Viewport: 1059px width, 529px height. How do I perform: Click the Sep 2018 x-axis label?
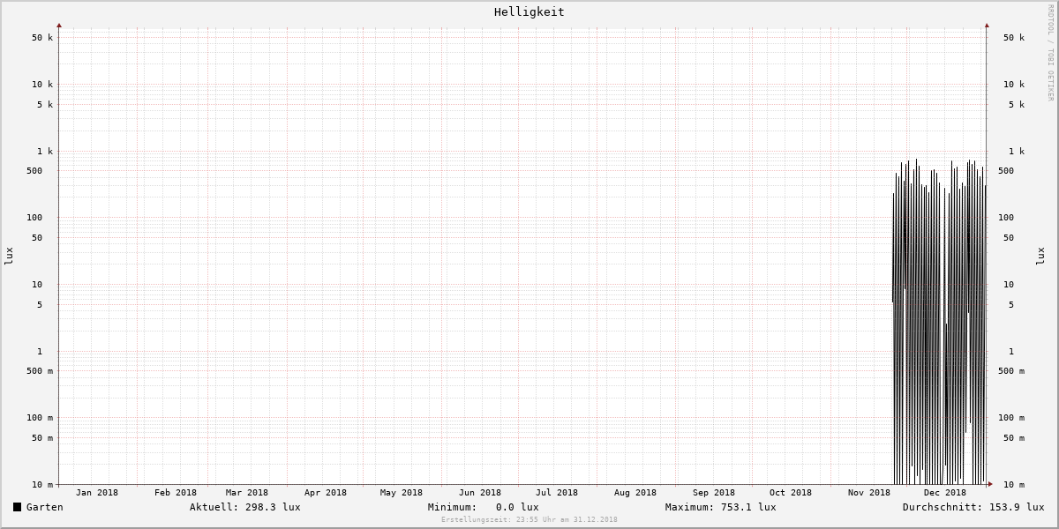[x=713, y=492]
